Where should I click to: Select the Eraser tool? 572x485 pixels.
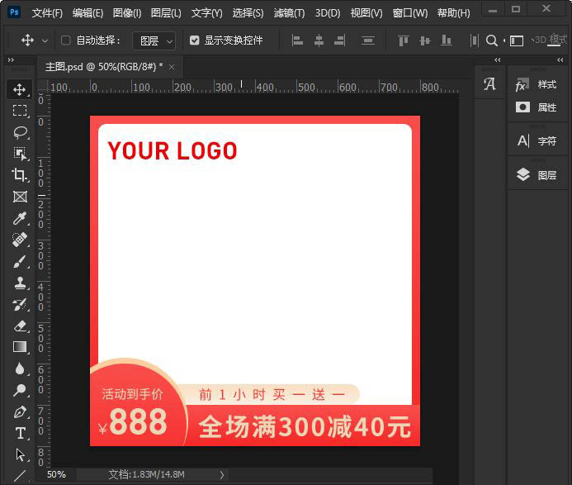[x=20, y=326]
